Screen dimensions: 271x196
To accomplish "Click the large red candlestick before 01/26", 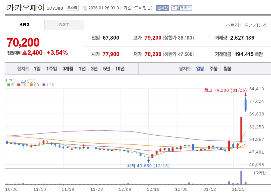I will (241, 130).
